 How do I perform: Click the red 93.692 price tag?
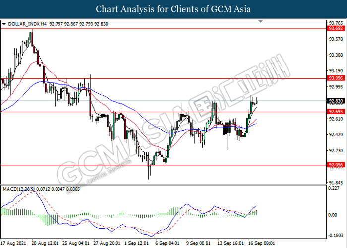(336, 29)
